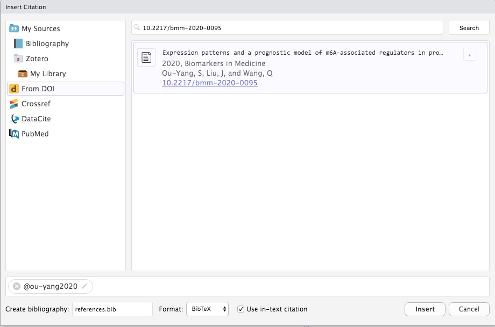
Task: Click the From DOI icon
Action: click(x=14, y=89)
